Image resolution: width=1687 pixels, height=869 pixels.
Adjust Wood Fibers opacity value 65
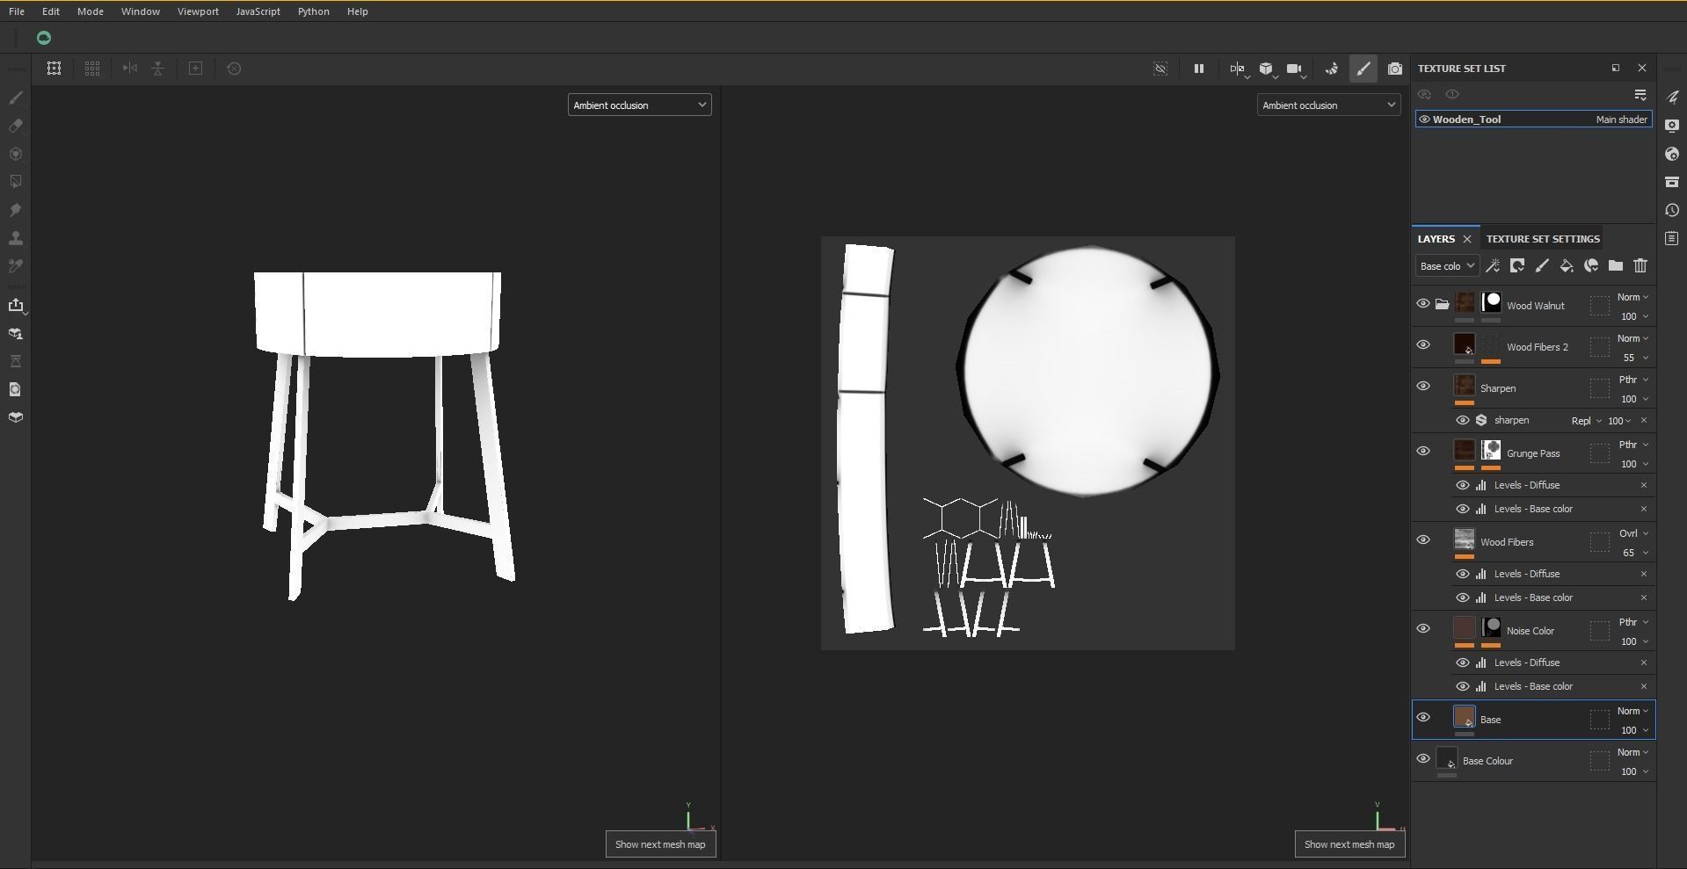(x=1629, y=553)
